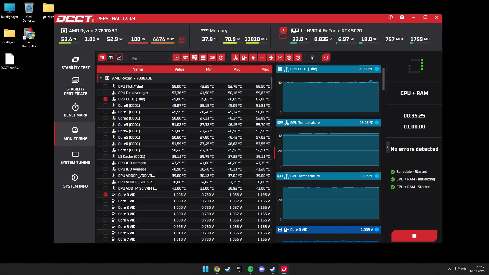Viewport: 489px width, 275px height.
Task: Click the graph panel vertical scrollbar
Action: 384,79
